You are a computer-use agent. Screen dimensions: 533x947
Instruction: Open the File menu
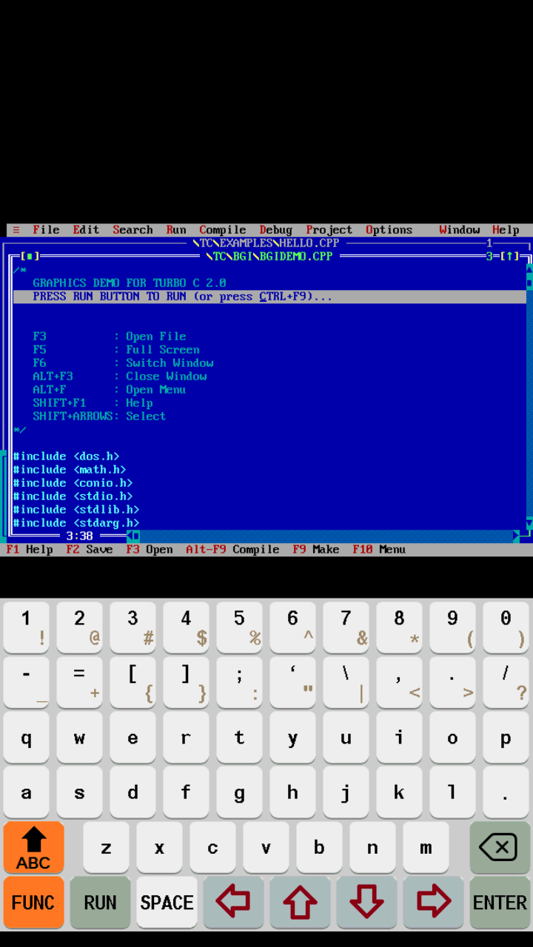click(x=46, y=230)
